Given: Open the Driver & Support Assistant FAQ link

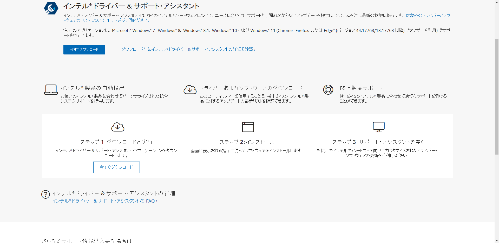Looking at the screenshot, I should [x=105, y=201].
